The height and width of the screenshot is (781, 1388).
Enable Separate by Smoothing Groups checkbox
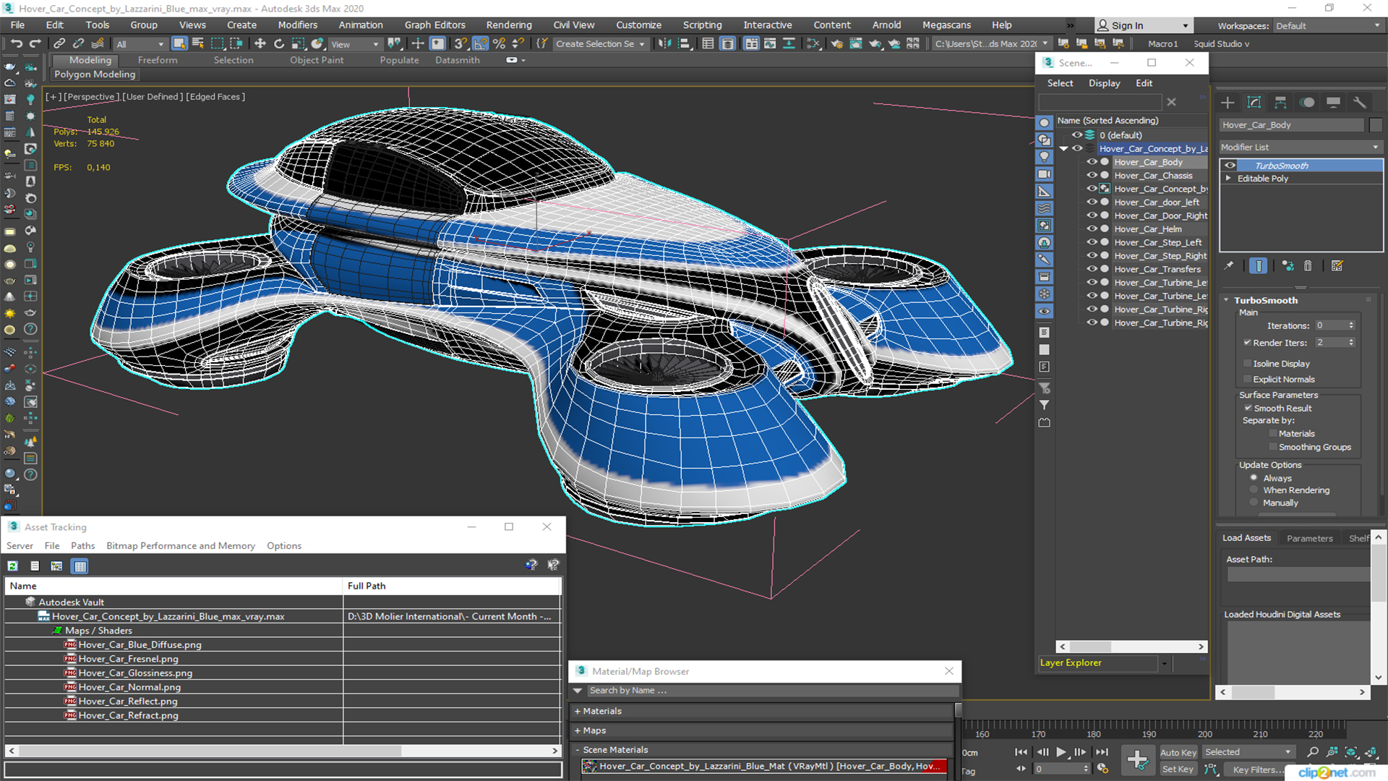tap(1273, 448)
